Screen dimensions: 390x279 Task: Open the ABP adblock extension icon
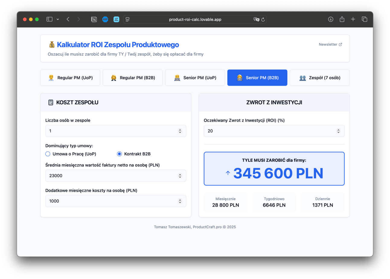click(105, 19)
